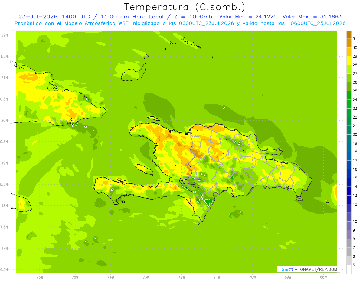
Task: Click the legend scale label '24'
Action: 355,100
